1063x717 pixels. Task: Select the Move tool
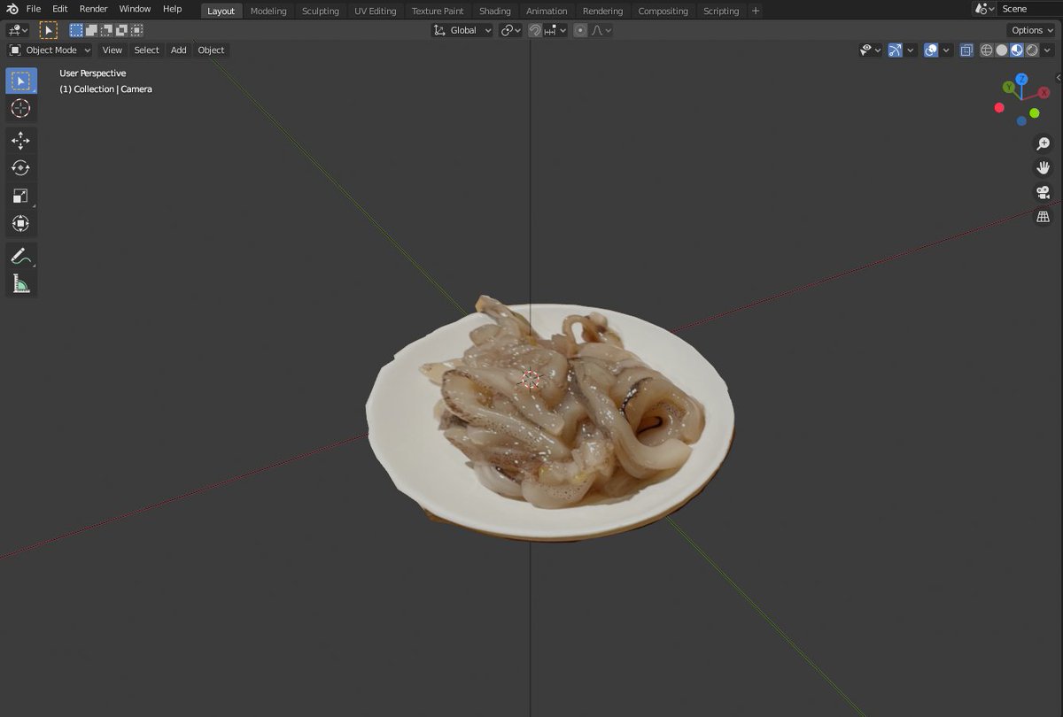point(21,140)
